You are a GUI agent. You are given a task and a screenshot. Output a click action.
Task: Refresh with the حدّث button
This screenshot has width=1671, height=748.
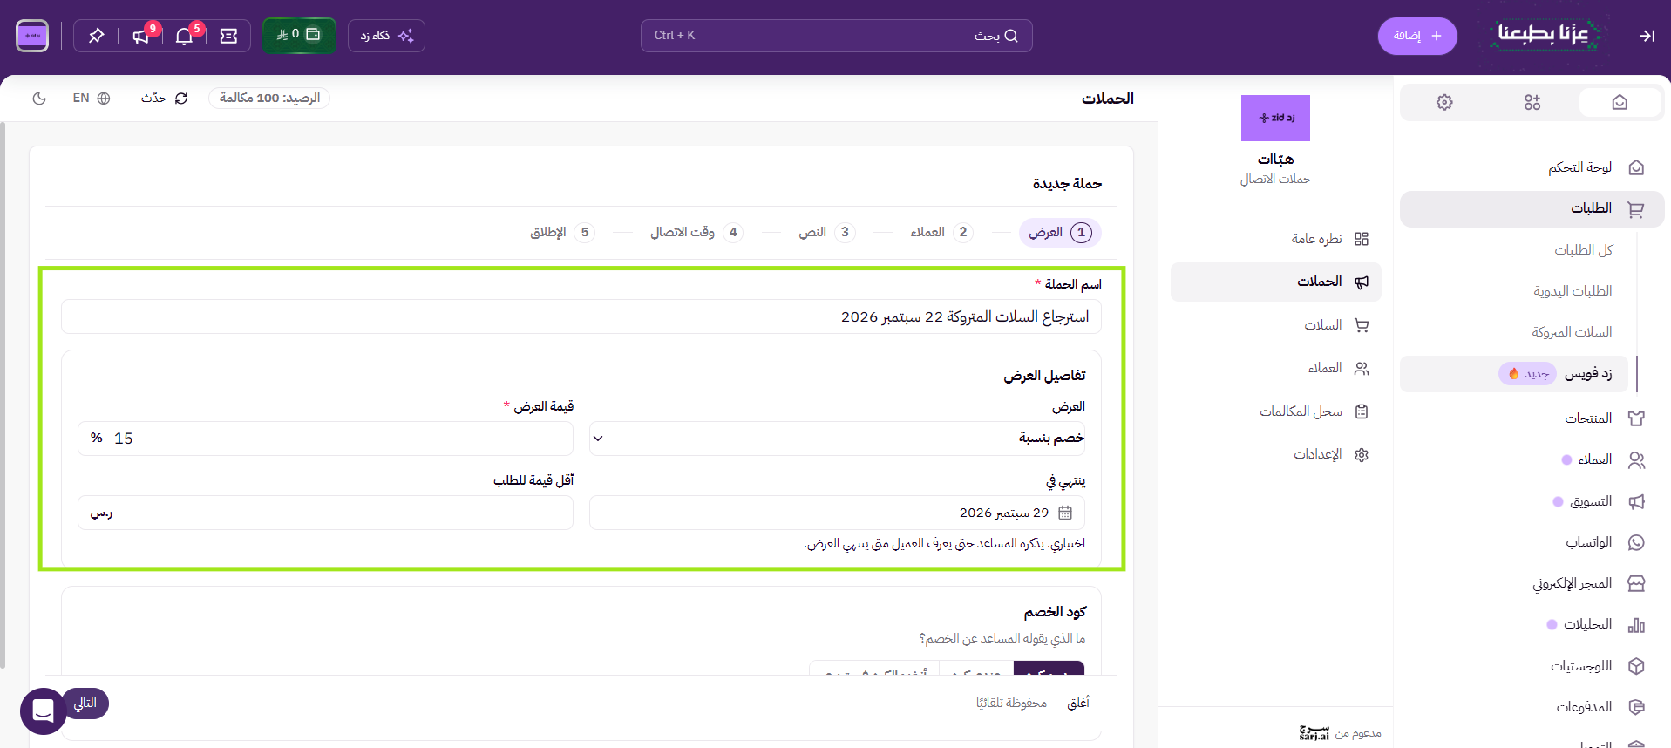click(164, 99)
